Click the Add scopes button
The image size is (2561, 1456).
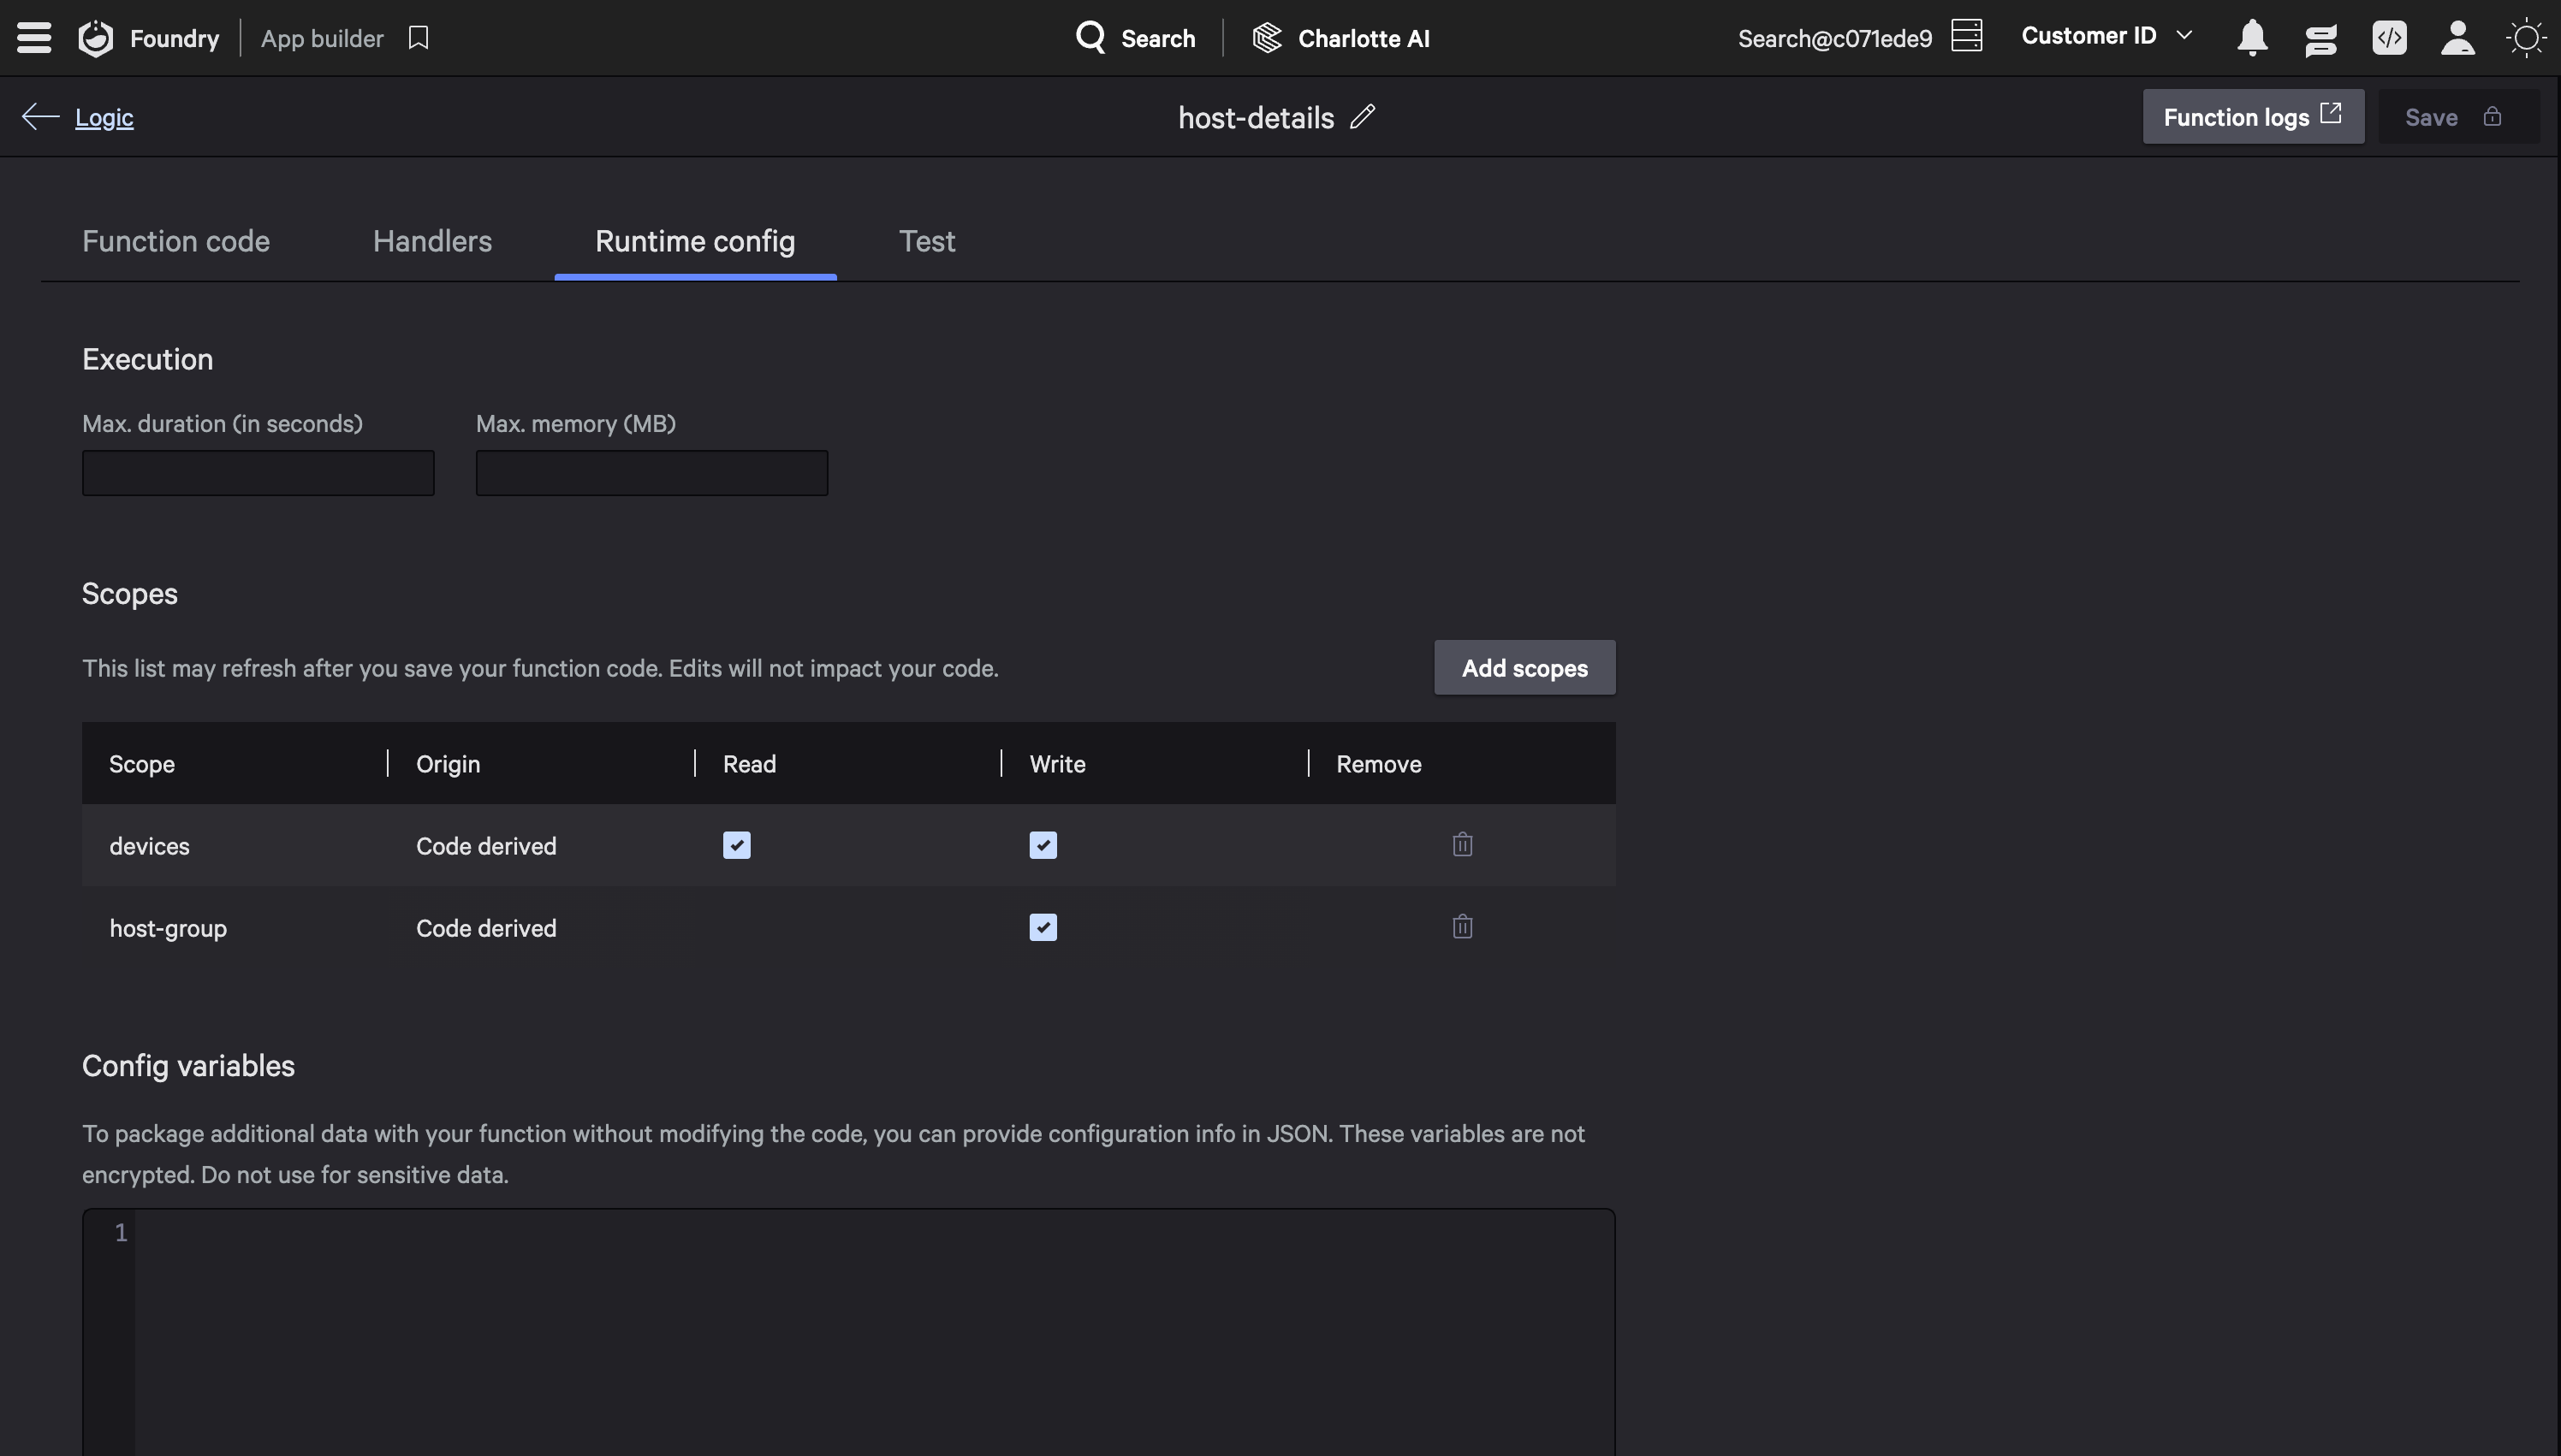point(1524,668)
